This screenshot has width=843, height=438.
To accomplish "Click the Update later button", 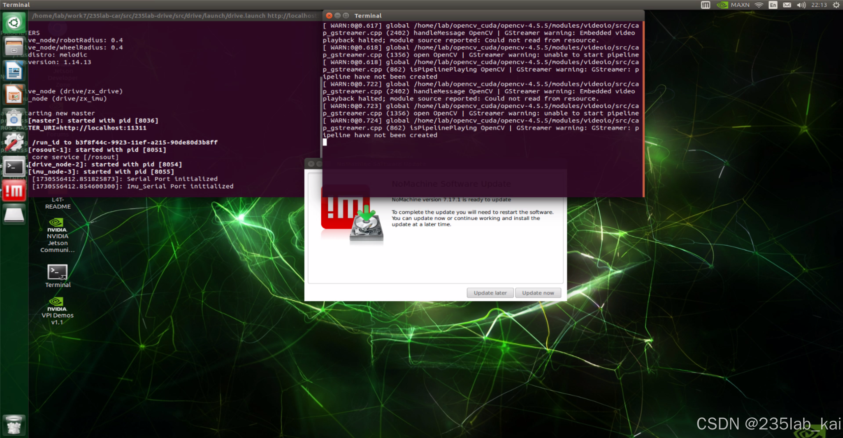I will point(490,293).
